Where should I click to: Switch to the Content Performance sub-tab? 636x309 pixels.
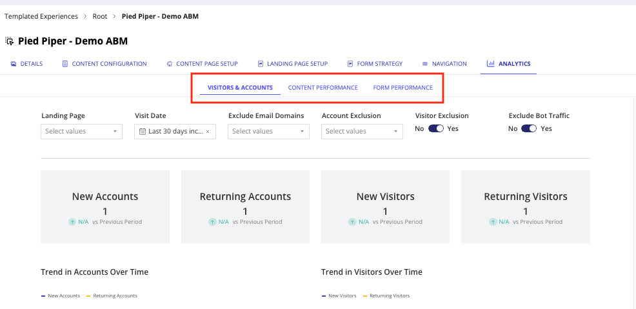(323, 88)
